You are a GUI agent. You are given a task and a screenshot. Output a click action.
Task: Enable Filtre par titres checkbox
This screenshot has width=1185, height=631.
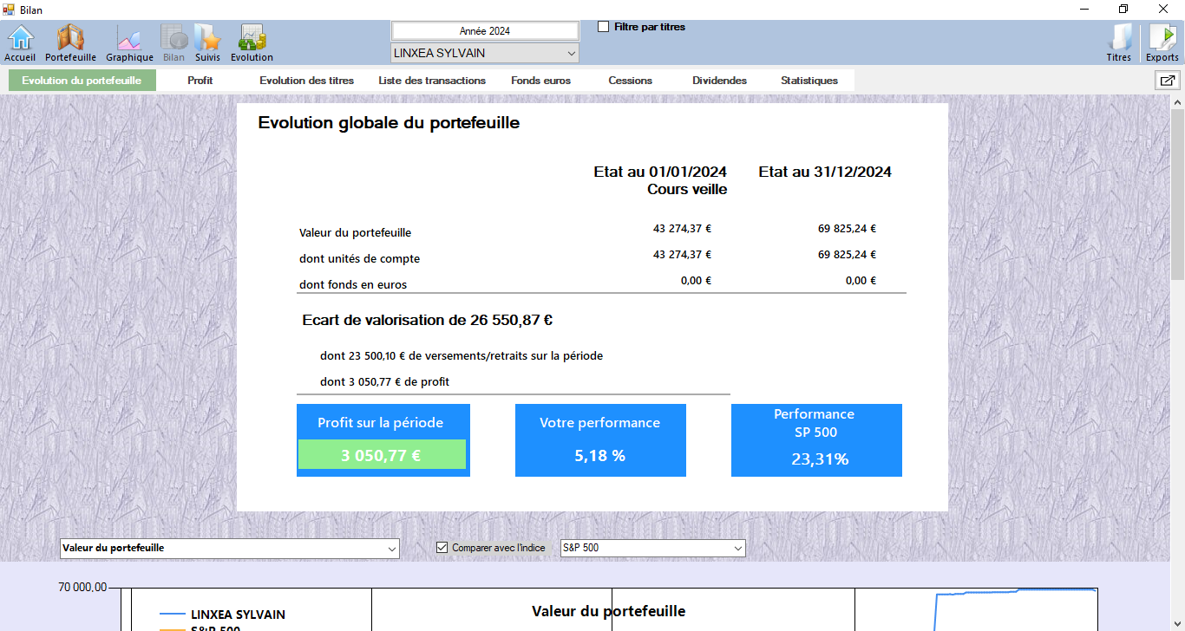pos(604,27)
